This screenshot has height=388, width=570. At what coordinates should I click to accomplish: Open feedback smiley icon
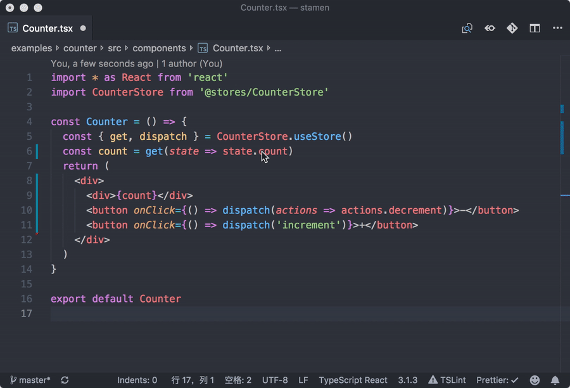tap(535, 380)
